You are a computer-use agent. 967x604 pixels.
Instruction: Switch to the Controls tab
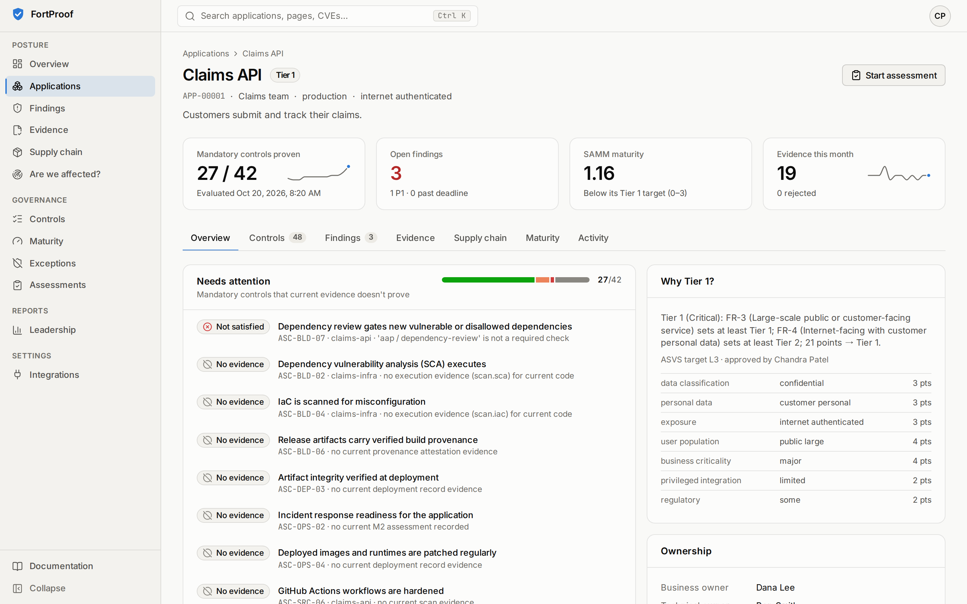[x=277, y=238]
